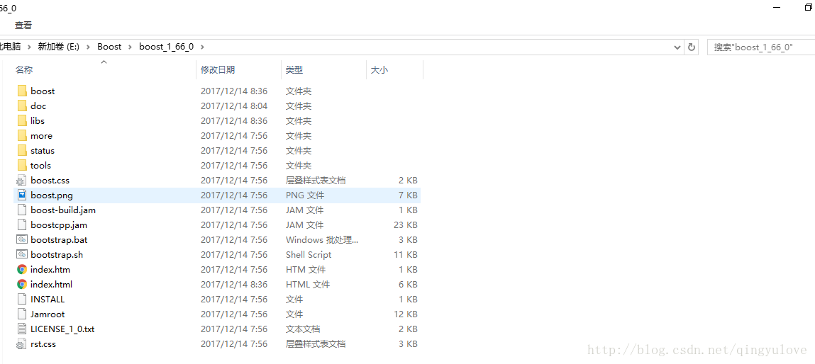The image size is (815, 364).
Task: Select the file name index.html
Action: click(52, 285)
